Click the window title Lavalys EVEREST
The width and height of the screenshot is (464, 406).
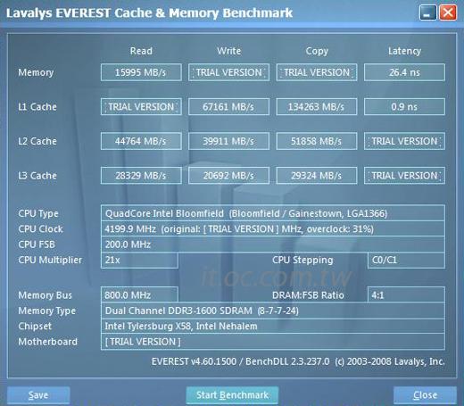[149, 13]
